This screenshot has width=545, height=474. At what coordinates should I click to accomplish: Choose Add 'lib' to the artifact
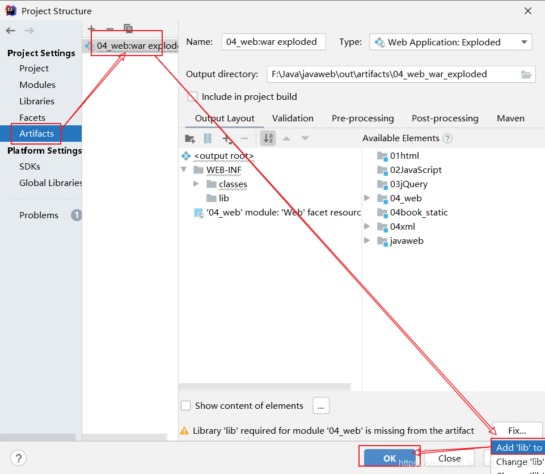point(518,447)
